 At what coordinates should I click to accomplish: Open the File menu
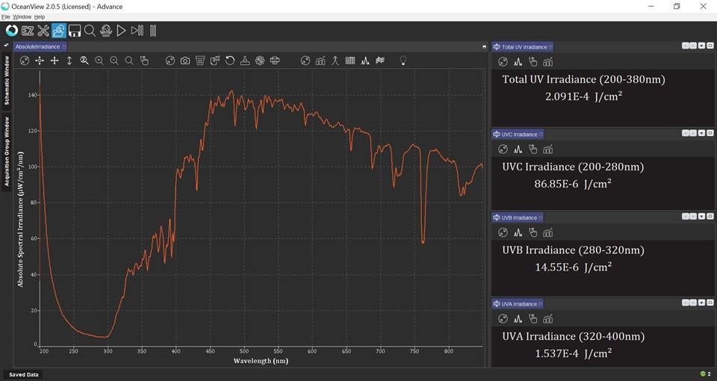6,16
